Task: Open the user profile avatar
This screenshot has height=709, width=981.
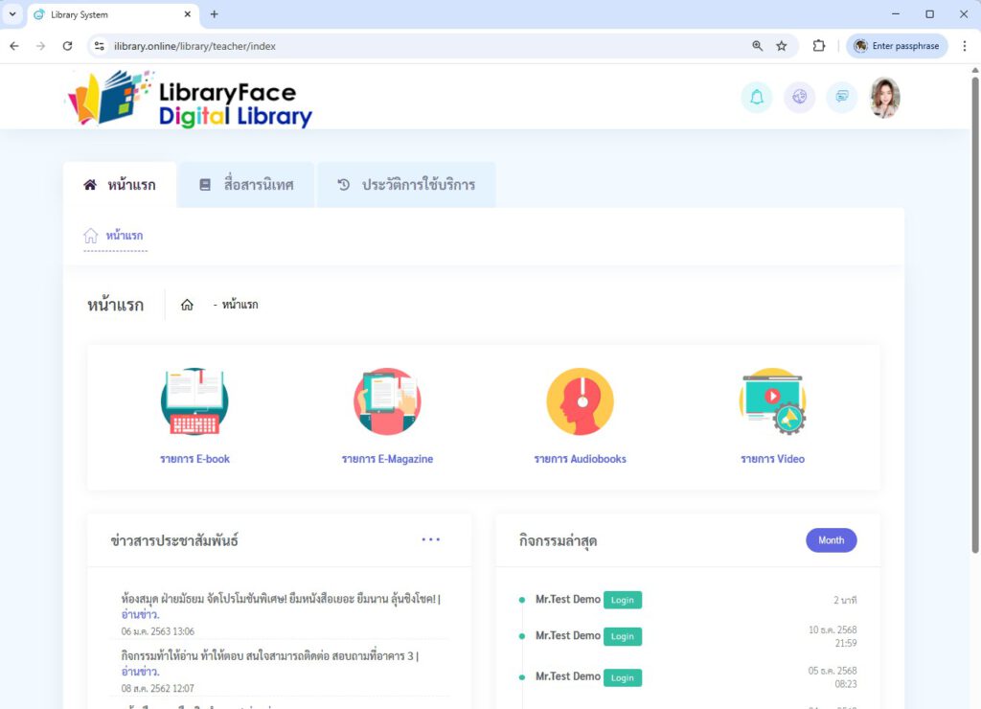Action: point(884,97)
